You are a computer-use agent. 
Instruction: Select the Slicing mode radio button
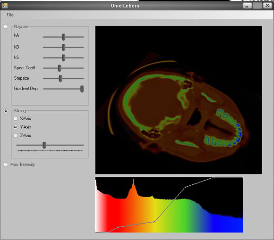click(6, 111)
